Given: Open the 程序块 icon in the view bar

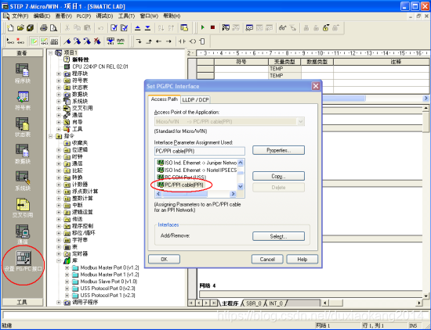Looking at the screenshot, I should click(22, 73).
